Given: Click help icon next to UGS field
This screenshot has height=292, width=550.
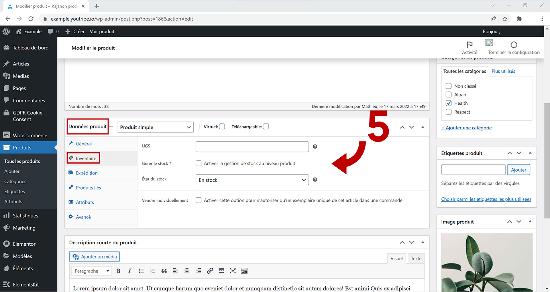Looking at the screenshot, I should (x=315, y=146).
